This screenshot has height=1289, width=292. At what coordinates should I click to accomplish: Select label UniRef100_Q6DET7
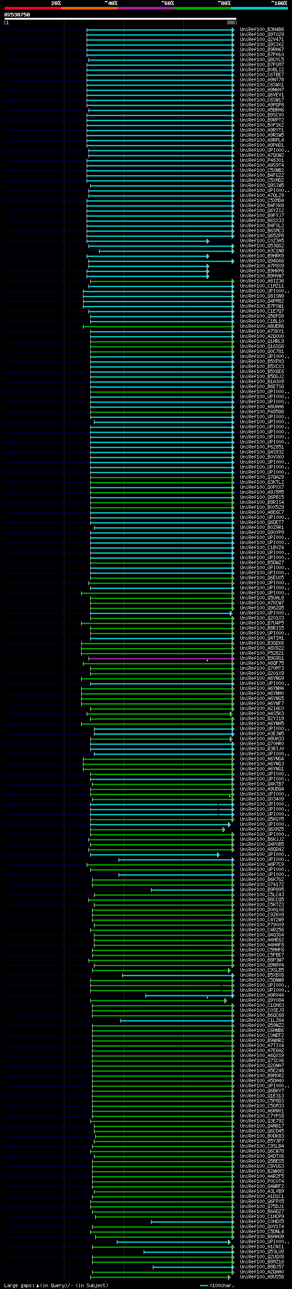pyautogui.click(x=262, y=523)
